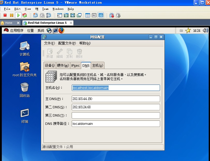Open root 的主文件夹 desktop folder
Image resolution: width=210 pixels, height=161 pixels.
pyautogui.click(x=25, y=69)
